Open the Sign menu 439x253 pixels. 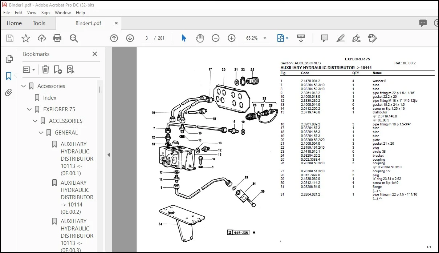pos(45,12)
